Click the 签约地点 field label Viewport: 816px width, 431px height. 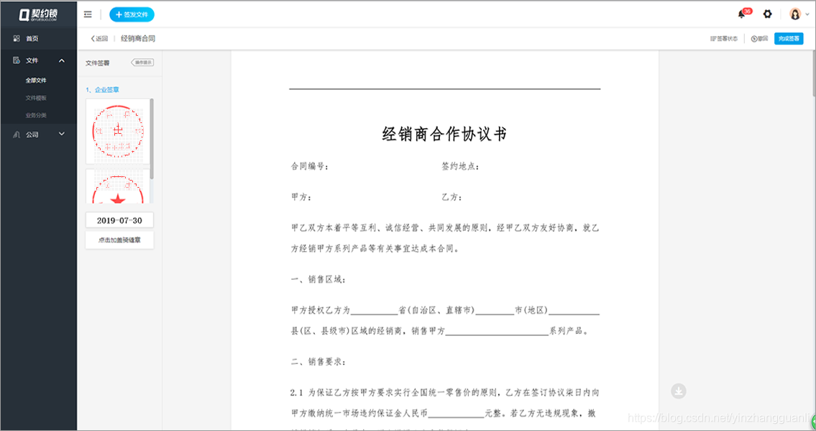pos(461,166)
